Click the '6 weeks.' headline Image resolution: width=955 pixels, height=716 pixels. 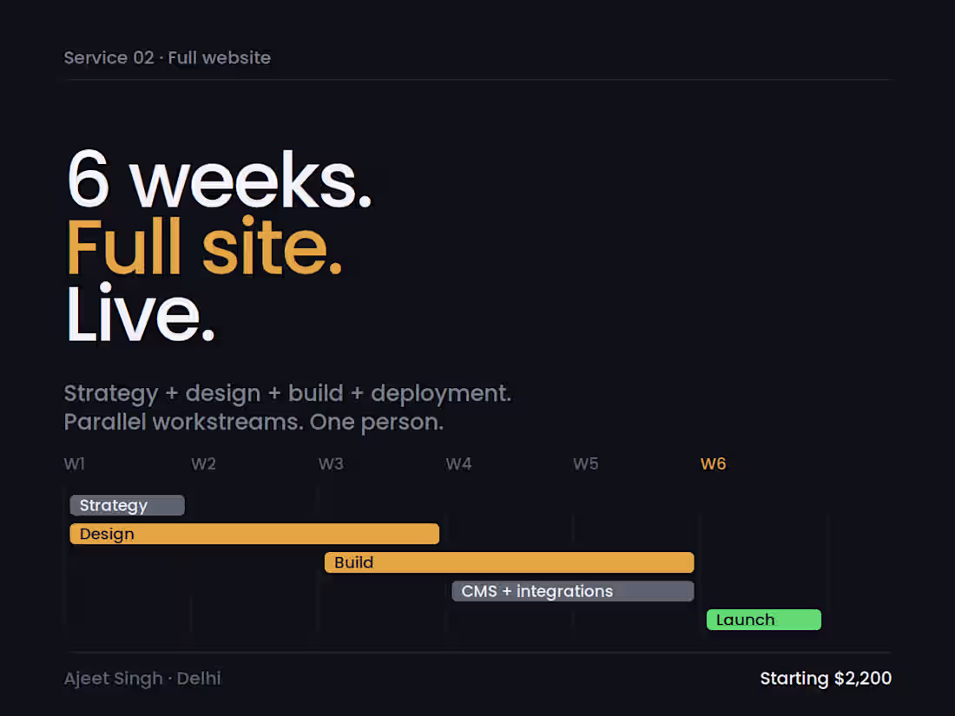[x=220, y=181]
